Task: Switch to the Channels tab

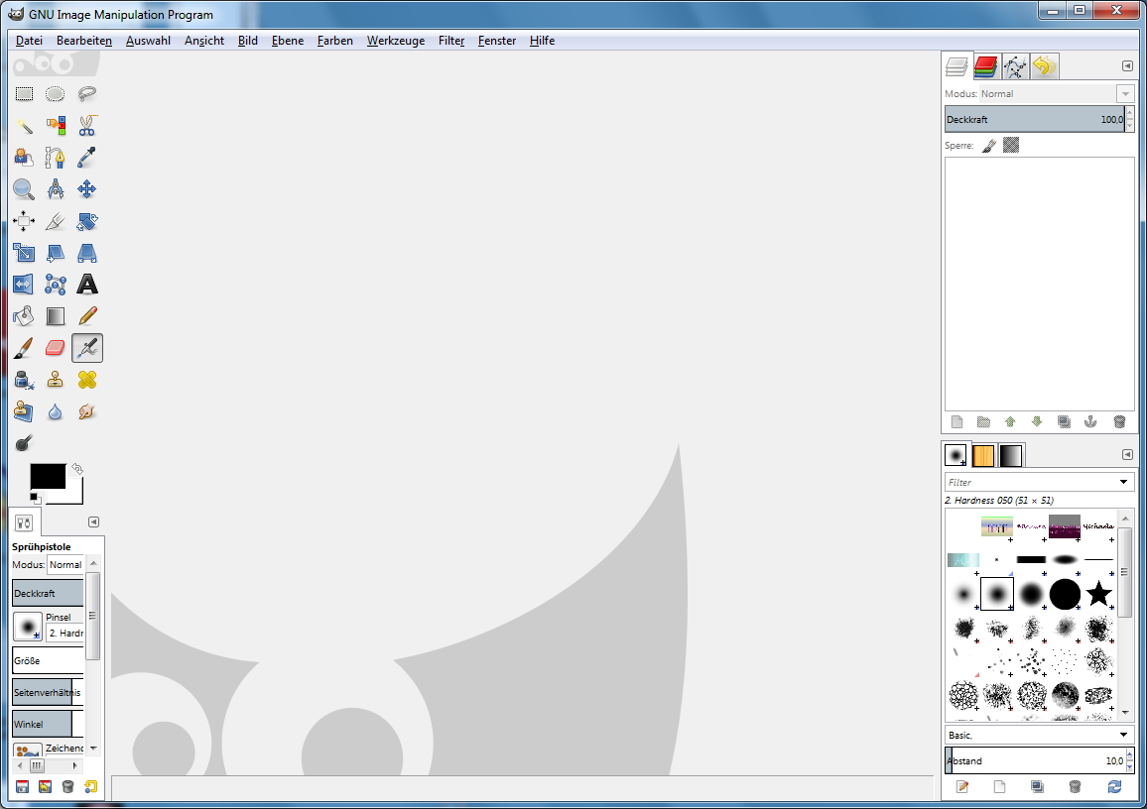Action: tap(985, 66)
